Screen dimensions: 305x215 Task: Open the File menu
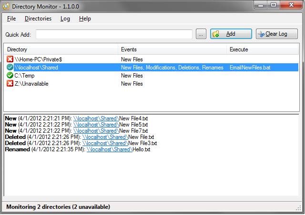pos(11,19)
